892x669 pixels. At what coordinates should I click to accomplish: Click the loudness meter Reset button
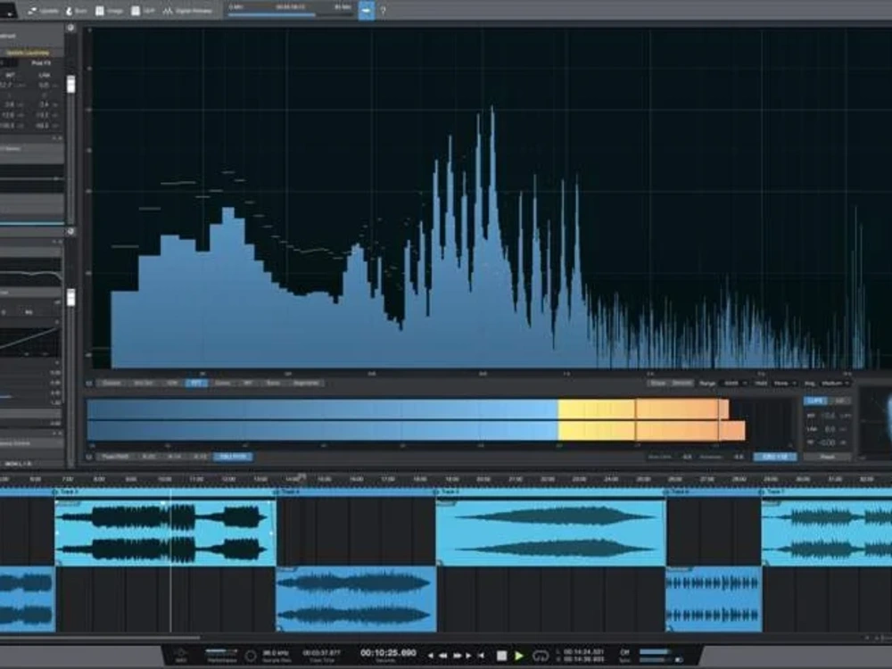[x=828, y=457]
